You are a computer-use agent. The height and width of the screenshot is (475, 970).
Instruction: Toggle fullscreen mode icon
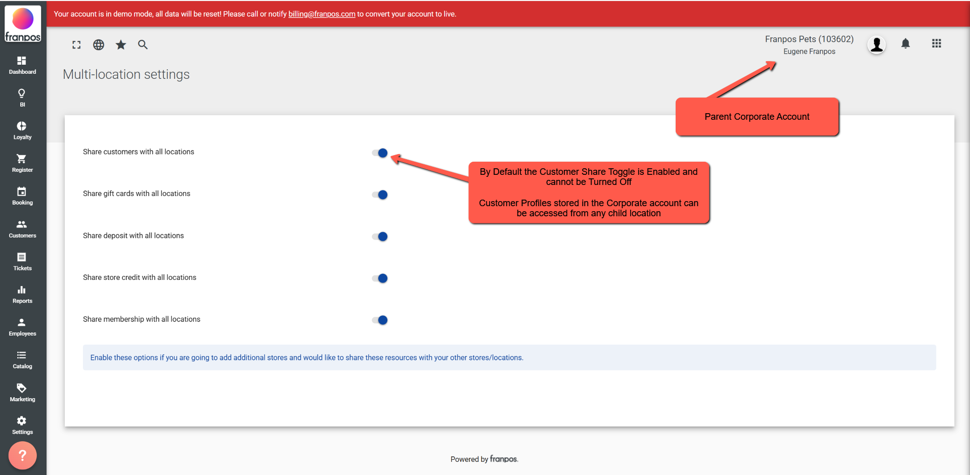[76, 45]
